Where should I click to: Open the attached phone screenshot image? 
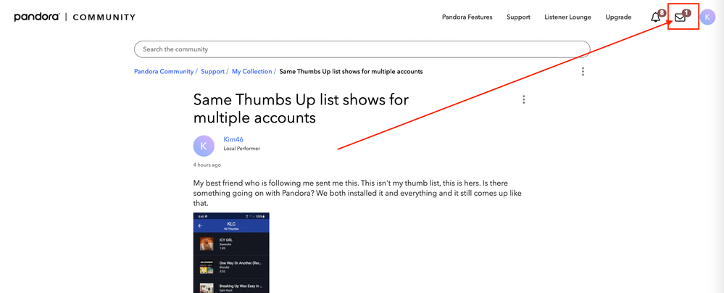(x=231, y=252)
